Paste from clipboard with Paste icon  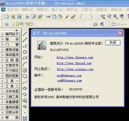(x=60, y=16)
